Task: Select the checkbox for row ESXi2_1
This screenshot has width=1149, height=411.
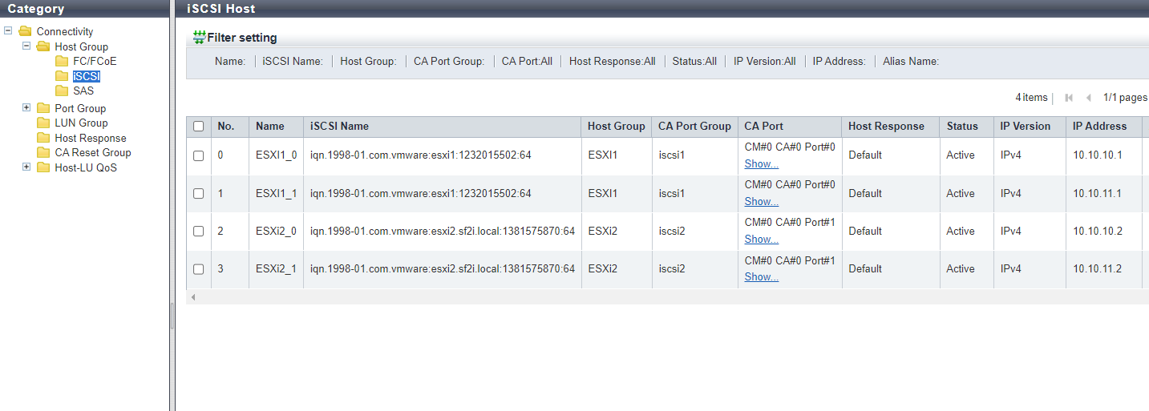Action: (x=199, y=269)
